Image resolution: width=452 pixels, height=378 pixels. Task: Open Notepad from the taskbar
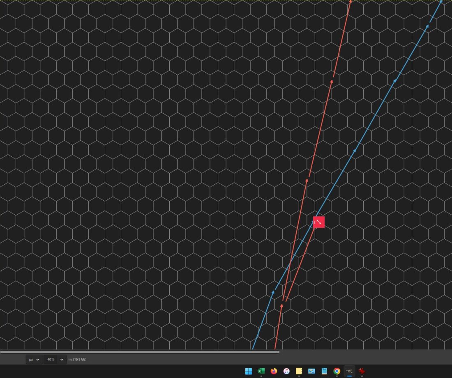(x=324, y=371)
